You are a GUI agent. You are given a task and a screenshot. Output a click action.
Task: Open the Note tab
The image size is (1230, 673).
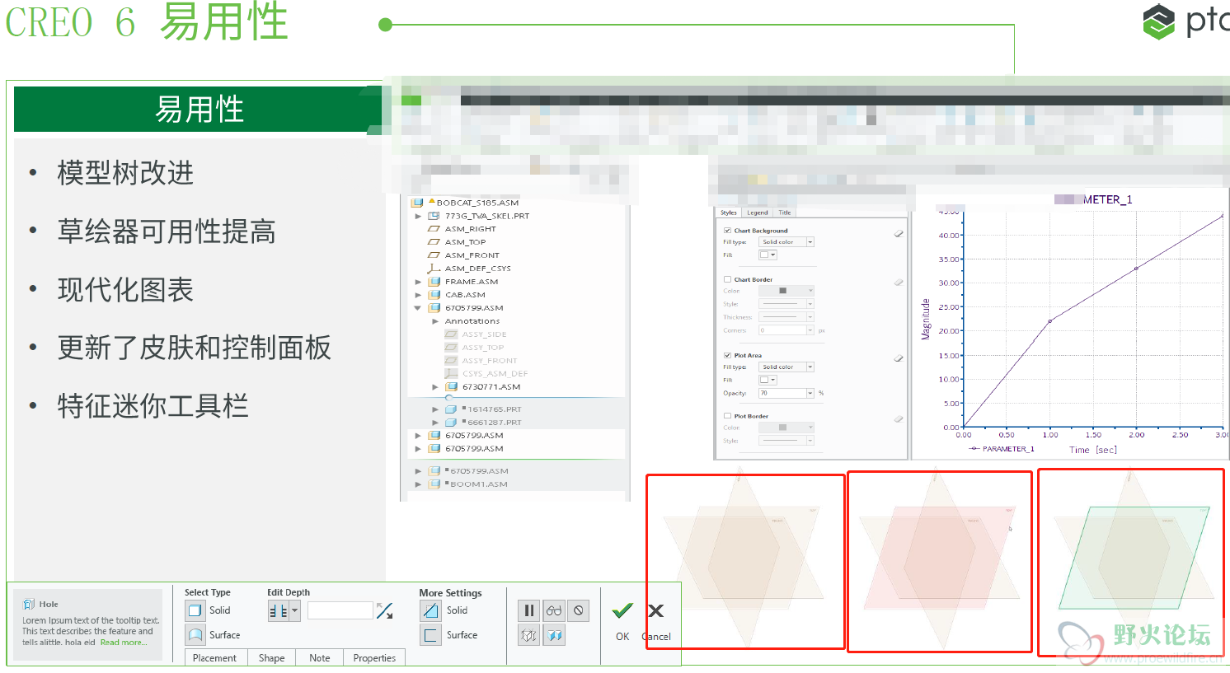pyautogui.click(x=319, y=658)
